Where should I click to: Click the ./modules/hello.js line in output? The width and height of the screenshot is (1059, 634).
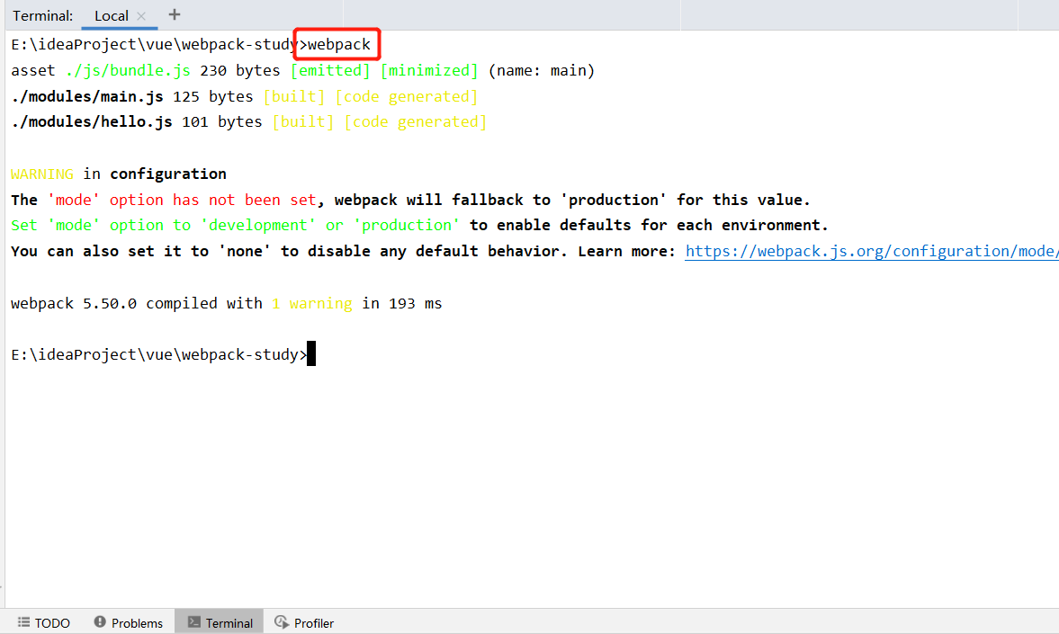(x=92, y=121)
